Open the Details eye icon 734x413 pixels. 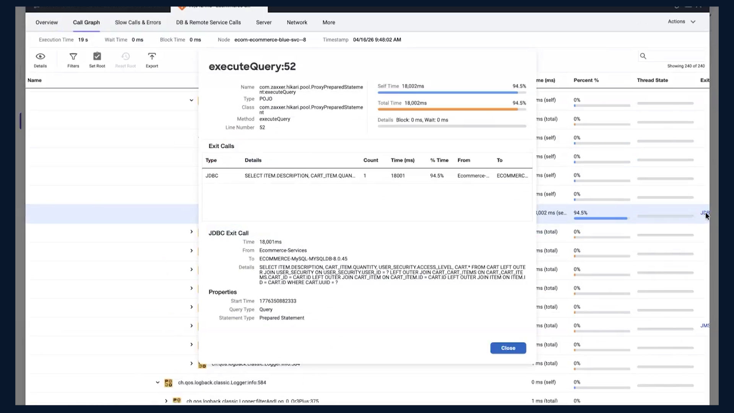40,57
